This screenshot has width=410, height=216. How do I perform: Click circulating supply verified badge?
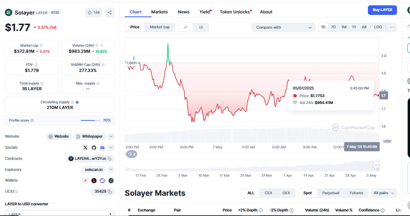[77, 102]
